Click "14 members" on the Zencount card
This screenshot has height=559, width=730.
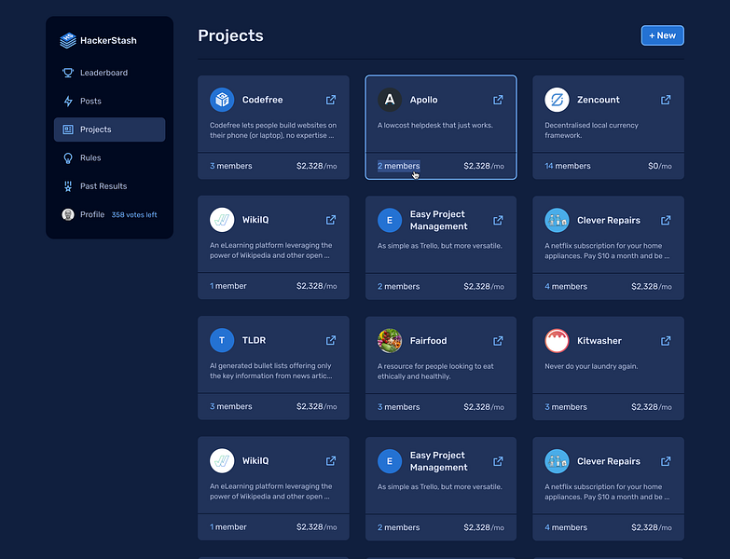point(568,166)
